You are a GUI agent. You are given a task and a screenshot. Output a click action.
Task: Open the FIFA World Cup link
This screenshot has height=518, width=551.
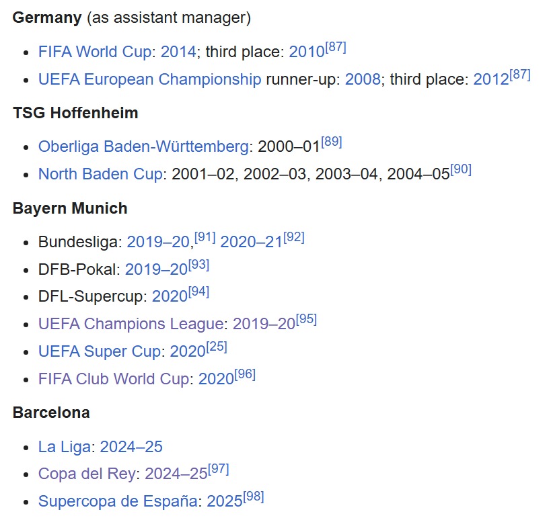point(95,52)
